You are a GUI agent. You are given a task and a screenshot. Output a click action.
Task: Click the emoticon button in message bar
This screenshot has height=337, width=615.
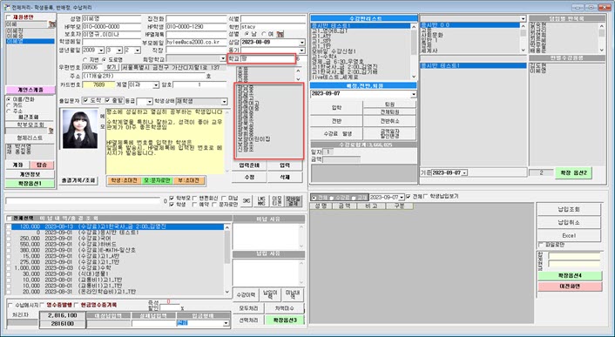[x=277, y=201]
